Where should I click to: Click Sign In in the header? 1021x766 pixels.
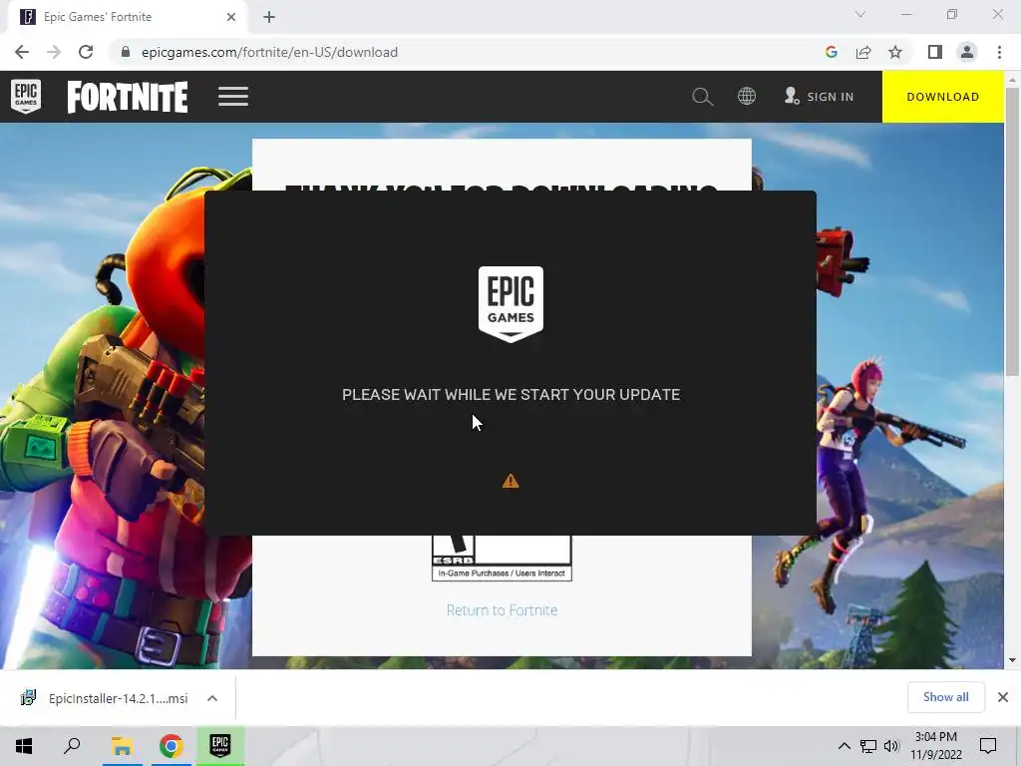coord(820,97)
